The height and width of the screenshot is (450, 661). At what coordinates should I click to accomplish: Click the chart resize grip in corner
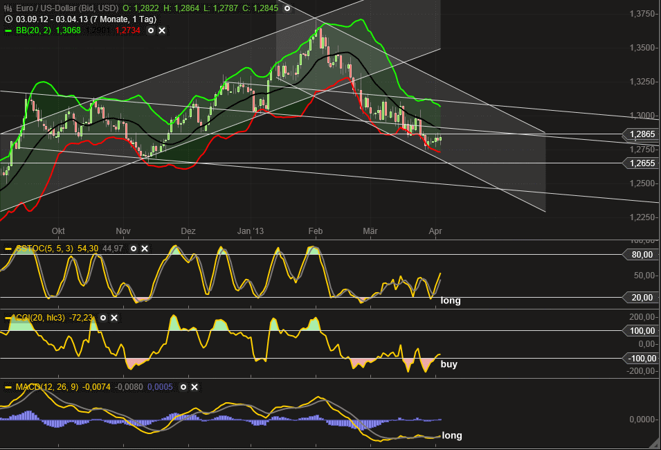pyautogui.click(x=655, y=443)
